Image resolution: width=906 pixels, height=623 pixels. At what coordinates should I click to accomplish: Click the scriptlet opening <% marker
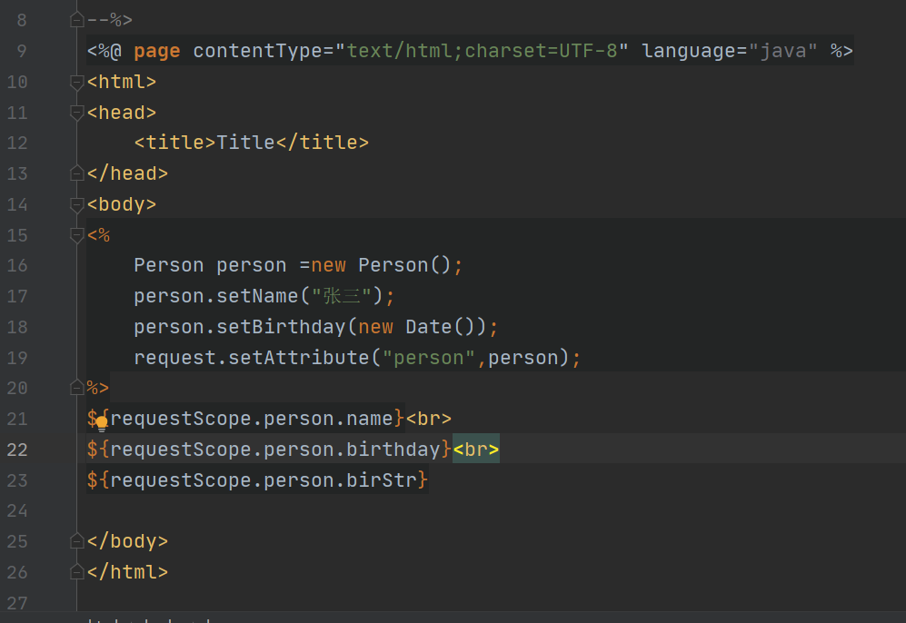click(98, 235)
